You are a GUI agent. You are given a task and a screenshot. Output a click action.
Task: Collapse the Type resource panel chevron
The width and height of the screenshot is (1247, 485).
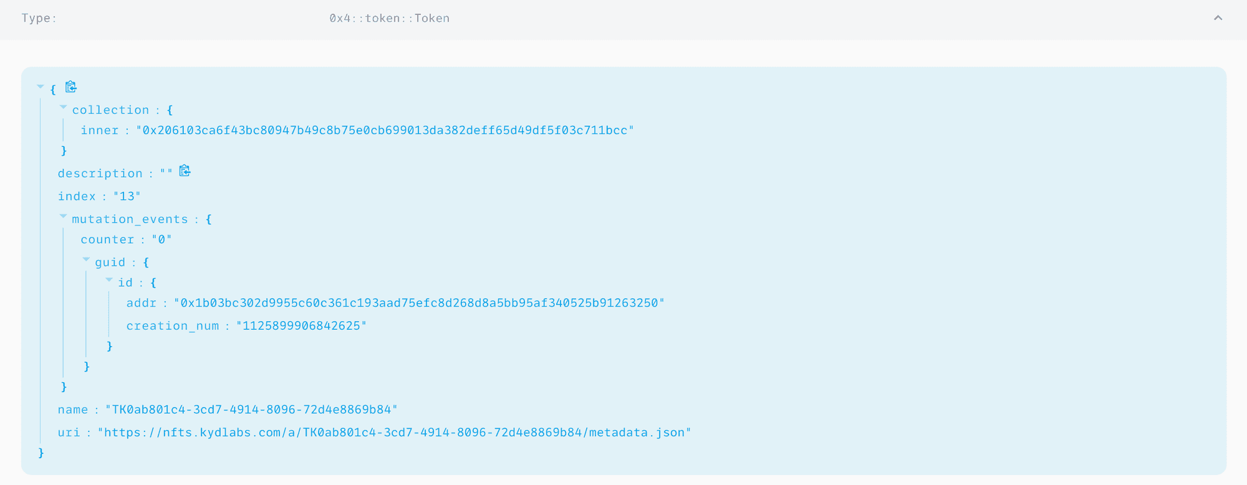1218,18
